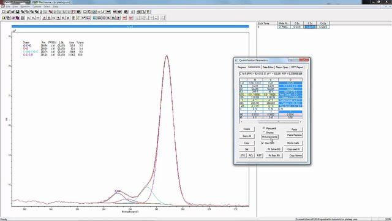Switch to the Regions tab
The width and height of the screenshot is (392, 221).
tap(241, 67)
